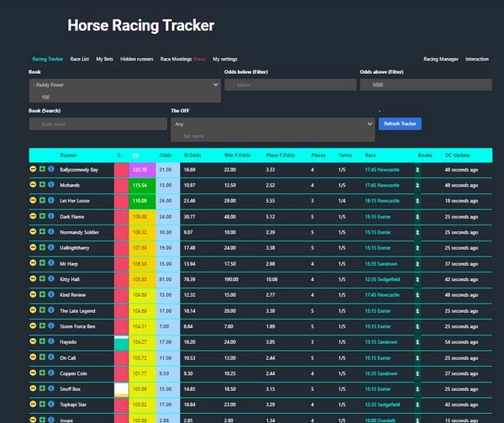Click yellow minus icon for Ballyconneely Bay

pyautogui.click(x=33, y=170)
